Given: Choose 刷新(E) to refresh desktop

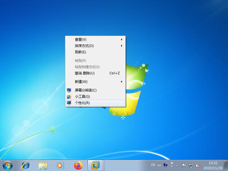Looking at the screenshot, I should pyautogui.click(x=95, y=52).
